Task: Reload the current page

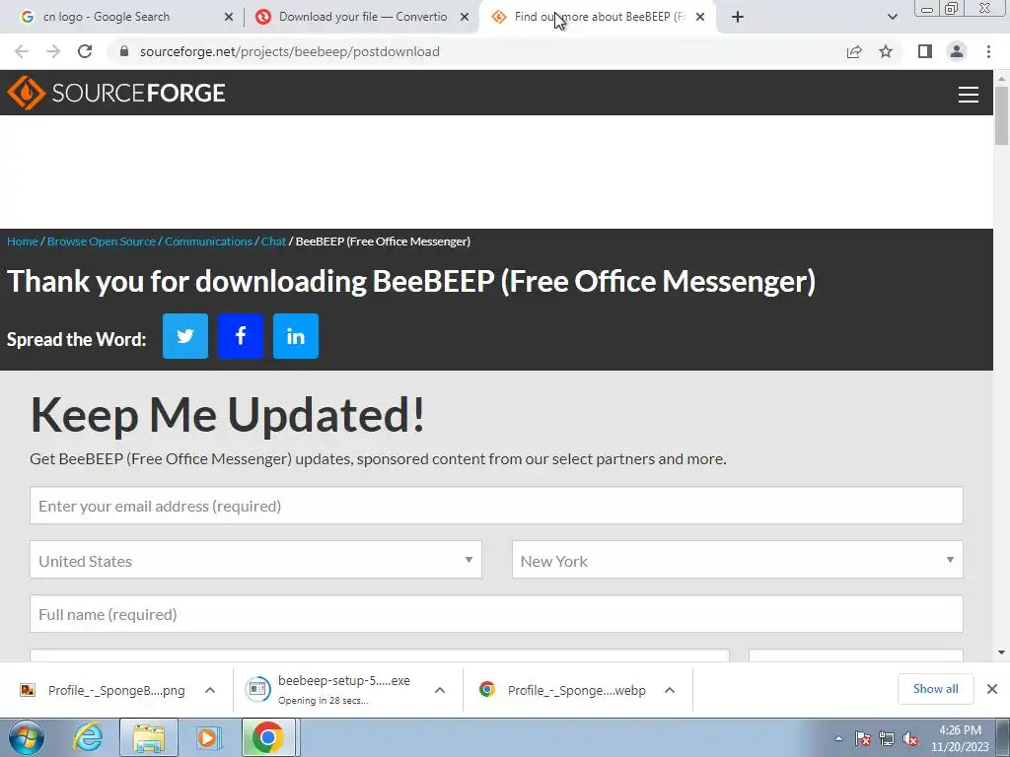Action: 85,51
